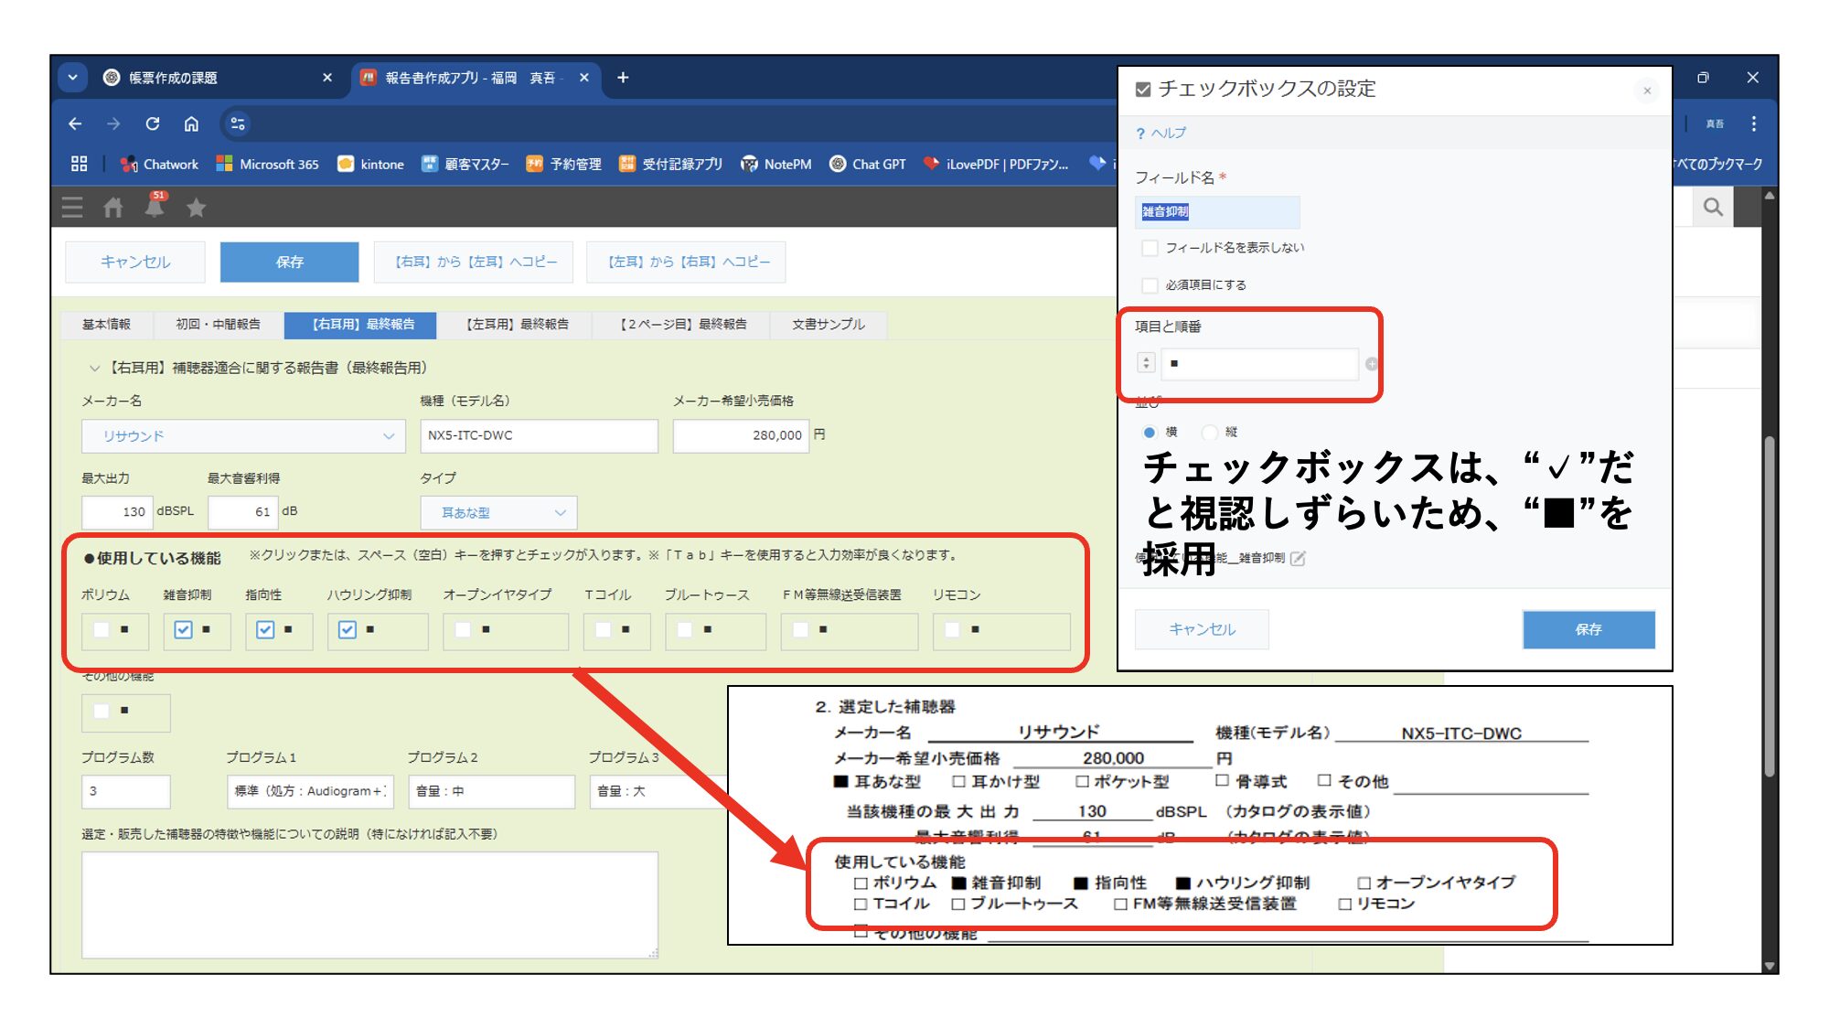Image resolution: width=1829 pixels, height=1028 pixels.
Task: Open the hamburger menu icon
Action: click(72, 208)
